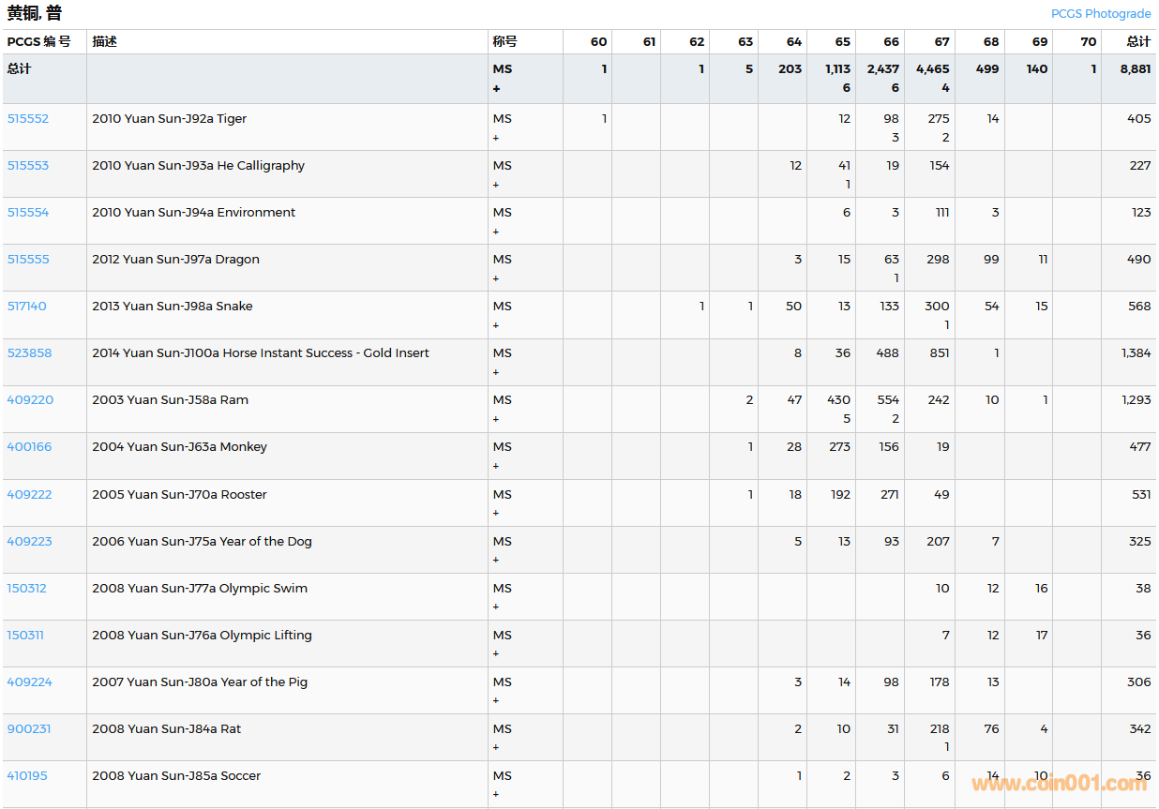1159x809 pixels.
Task: Click the 总计 column header at right
Action: (1138, 41)
